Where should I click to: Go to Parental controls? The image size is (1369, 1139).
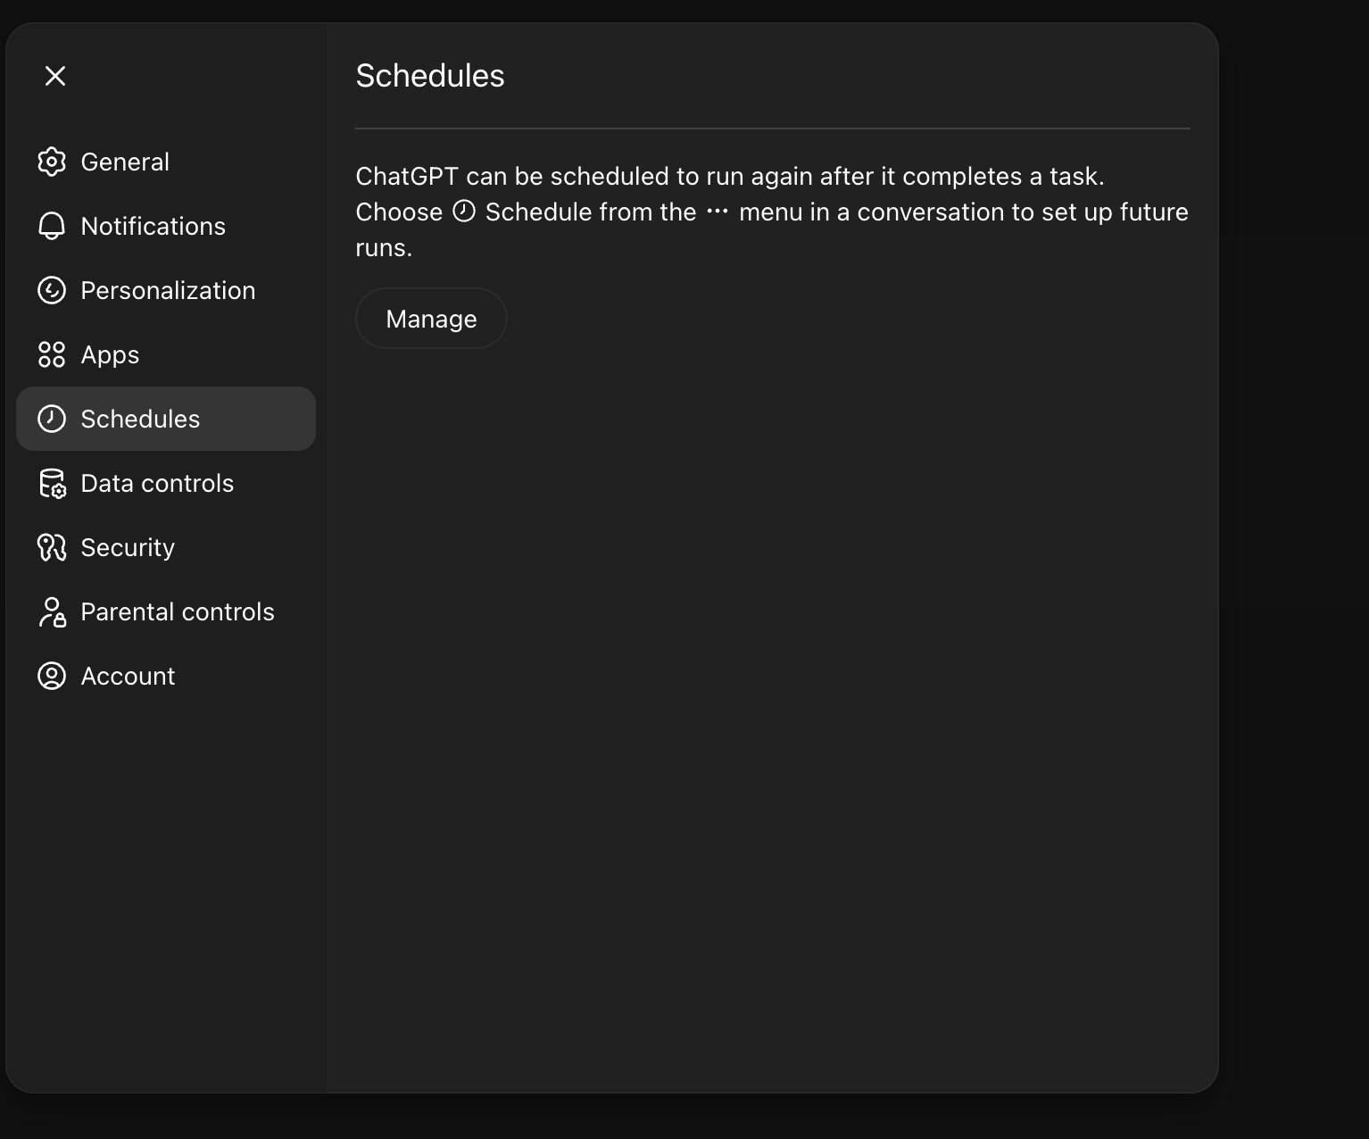[178, 611]
